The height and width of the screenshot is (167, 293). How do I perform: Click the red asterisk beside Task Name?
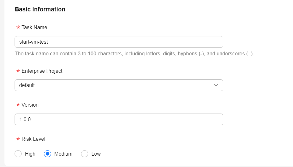(18, 28)
